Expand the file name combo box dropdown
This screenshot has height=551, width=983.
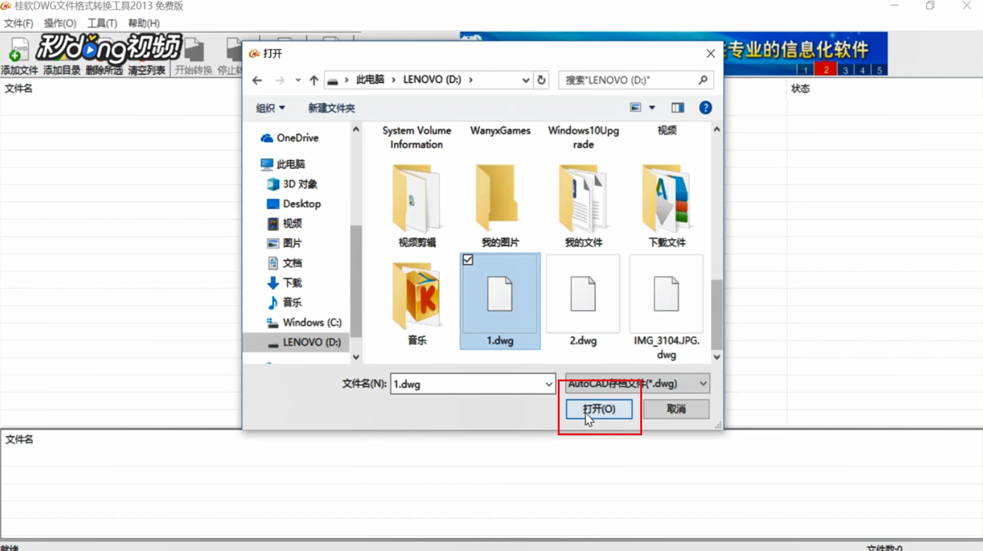(x=549, y=384)
